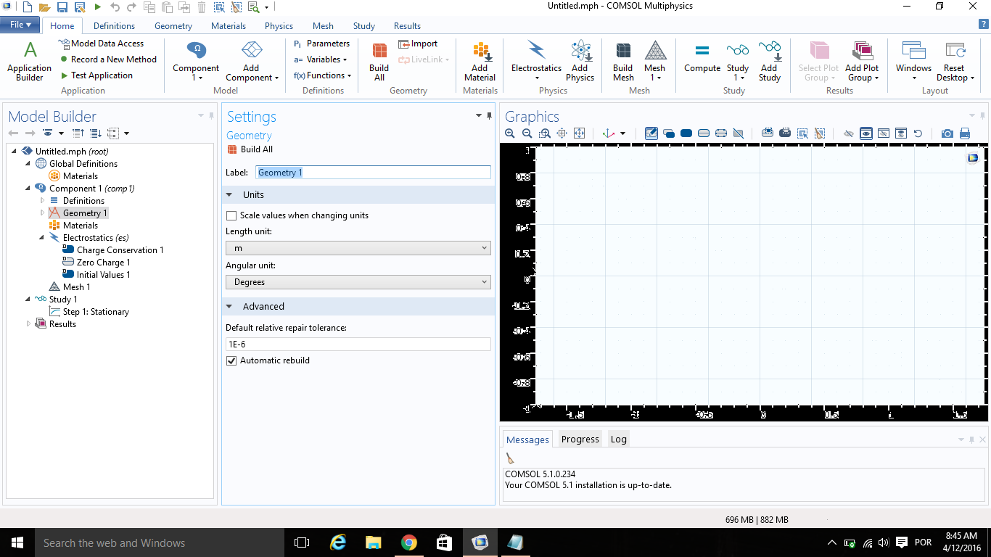The image size is (991, 557).
Task: Click the Default relative repair tolerance field
Action: click(358, 344)
